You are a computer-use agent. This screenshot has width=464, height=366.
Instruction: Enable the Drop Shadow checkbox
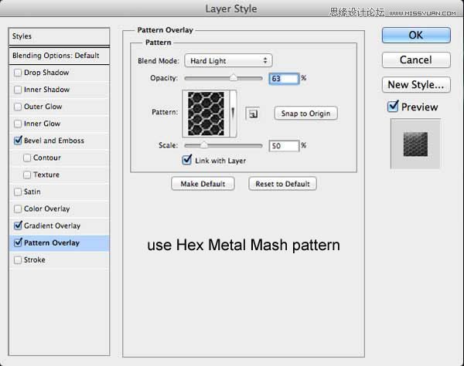point(18,73)
